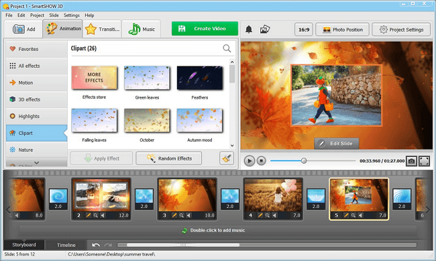Screen dimensions: 436x261
Task: Click the Random Effects button
Action: (169, 158)
